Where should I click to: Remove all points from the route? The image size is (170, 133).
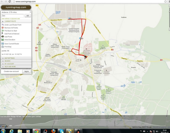pyautogui.click(x=11, y=28)
